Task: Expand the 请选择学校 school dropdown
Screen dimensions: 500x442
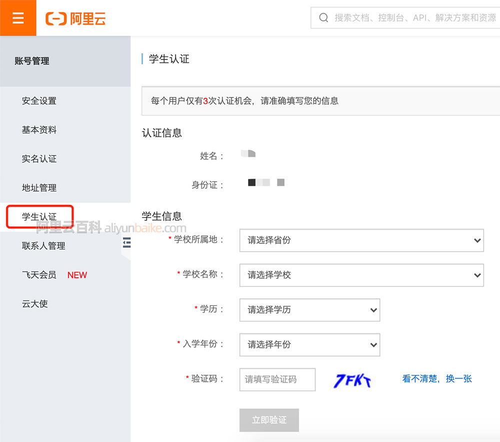Action: tap(361, 275)
